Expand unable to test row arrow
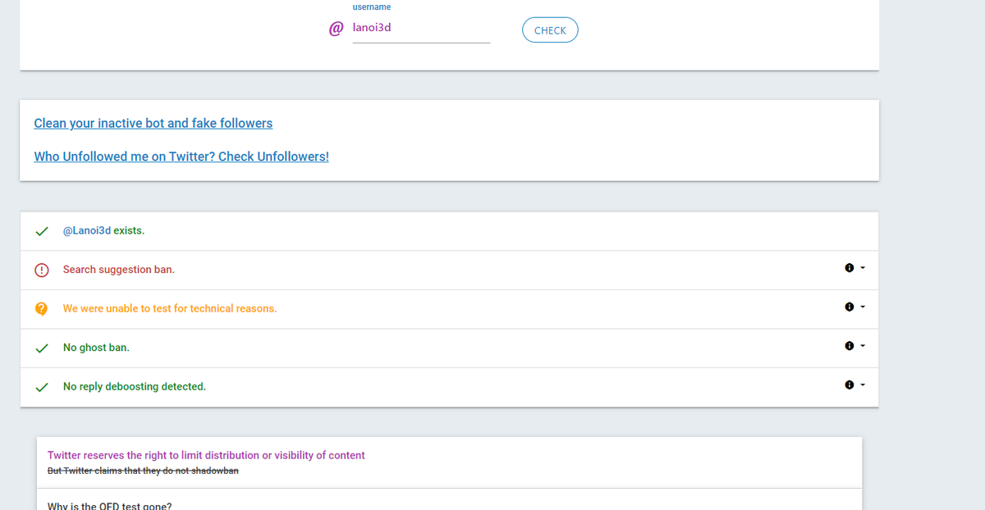The image size is (985, 510). coord(863,307)
